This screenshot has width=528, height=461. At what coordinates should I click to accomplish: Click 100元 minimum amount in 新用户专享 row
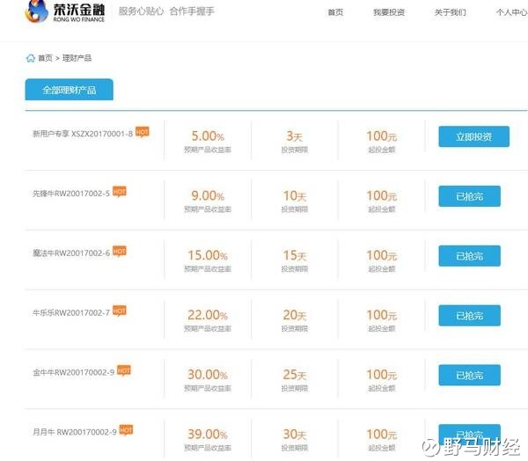click(382, 136)
